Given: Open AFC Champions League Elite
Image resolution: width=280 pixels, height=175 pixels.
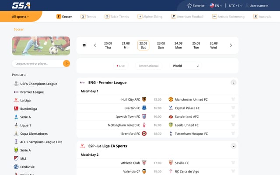Looking at the screenshot, I should click(38, 142).
